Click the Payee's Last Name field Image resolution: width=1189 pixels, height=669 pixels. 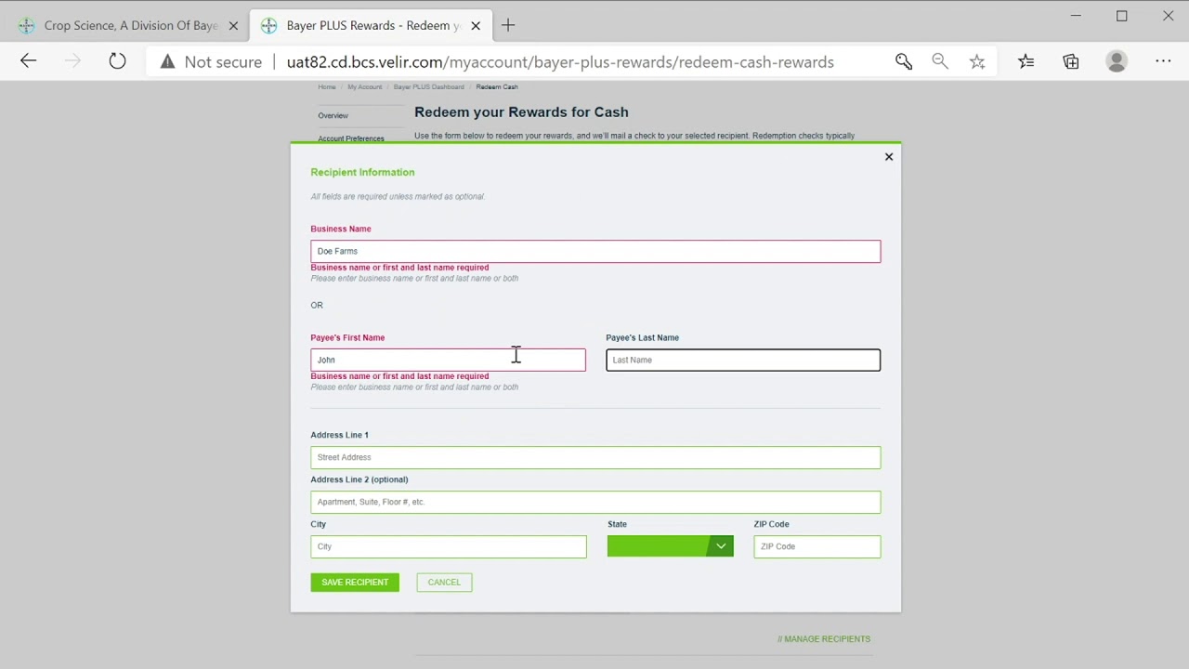(x=743, y=360)
